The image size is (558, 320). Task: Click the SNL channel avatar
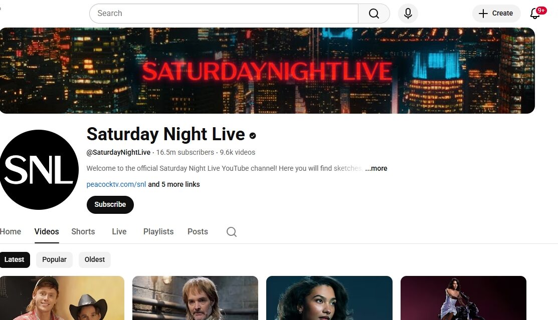39,170
